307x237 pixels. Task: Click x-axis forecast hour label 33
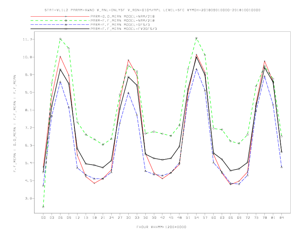(137, 218)
